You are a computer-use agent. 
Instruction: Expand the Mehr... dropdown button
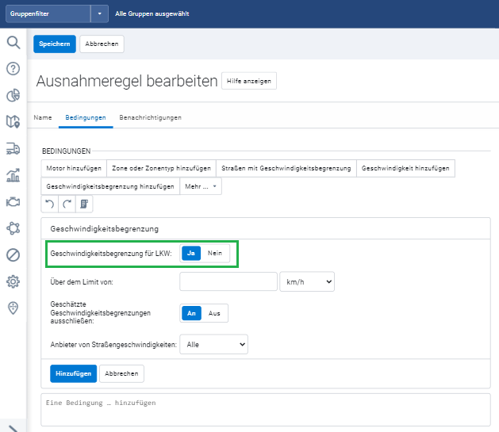coord(201,186)
